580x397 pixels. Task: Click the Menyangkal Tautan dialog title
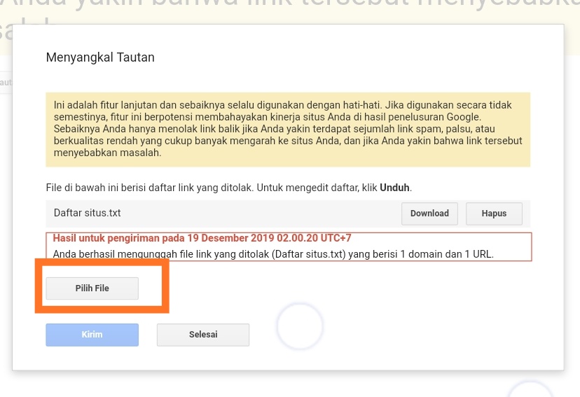[100, 57]
